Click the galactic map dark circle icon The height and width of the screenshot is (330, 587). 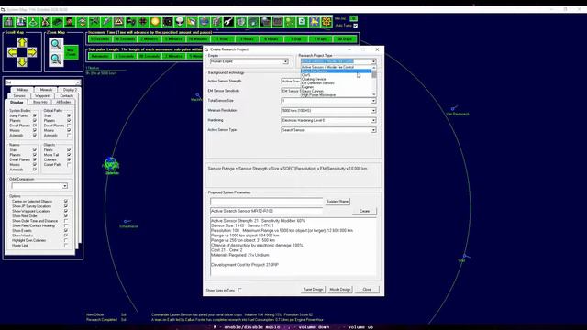[x=167, y=22]
